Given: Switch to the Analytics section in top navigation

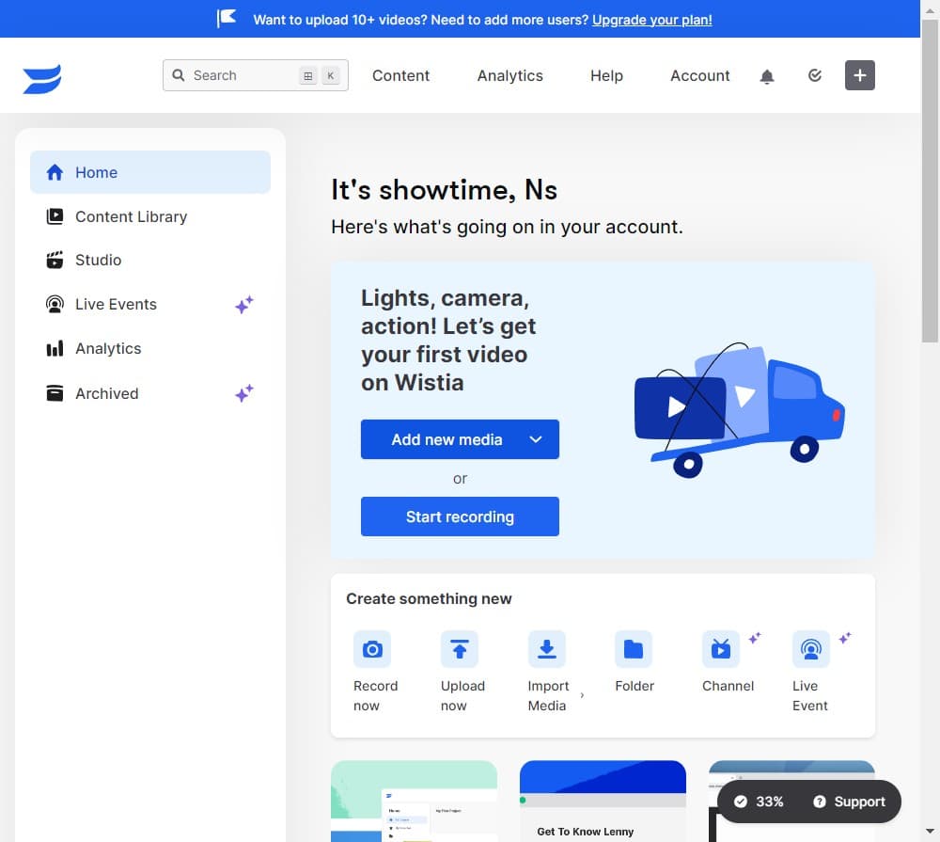Looking at the screenshot, I should (509, 75).
